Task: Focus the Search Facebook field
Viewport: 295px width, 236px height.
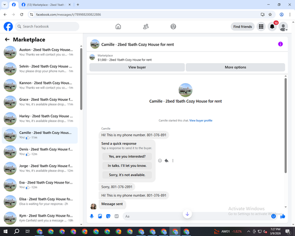Action: coord(47,27)
